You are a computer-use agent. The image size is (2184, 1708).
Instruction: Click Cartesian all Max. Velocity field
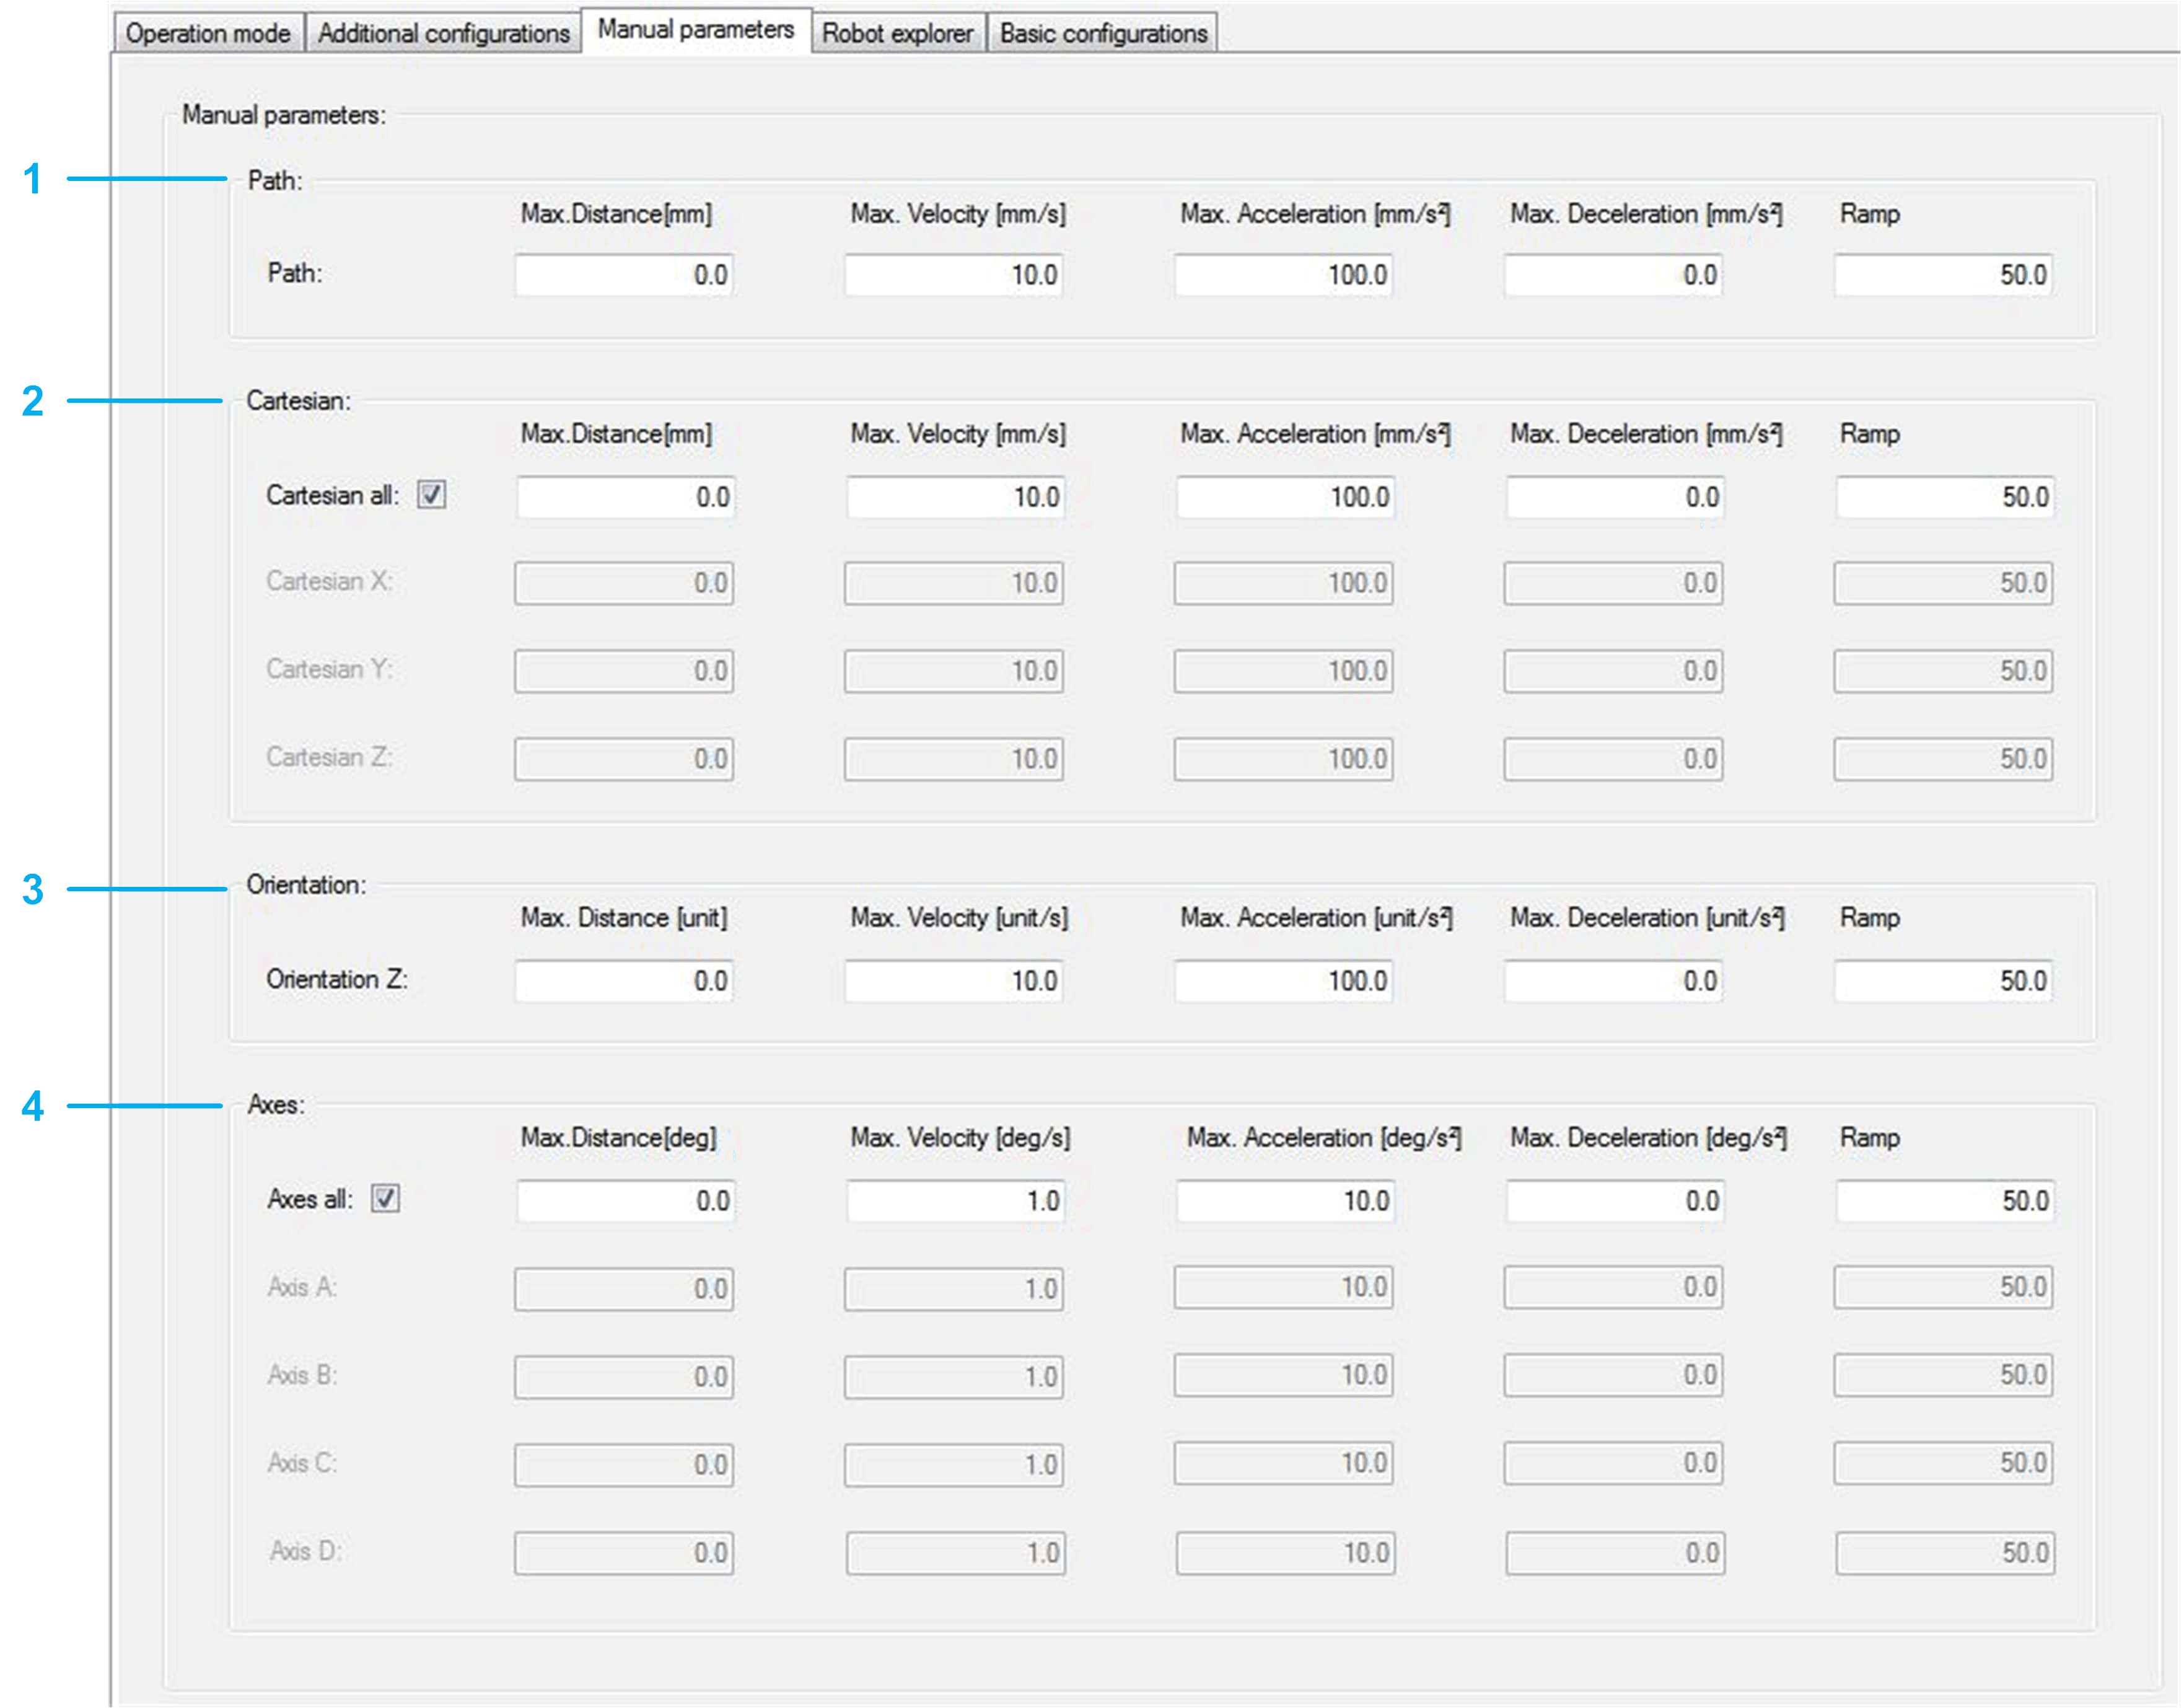click(x=955, y=497)
